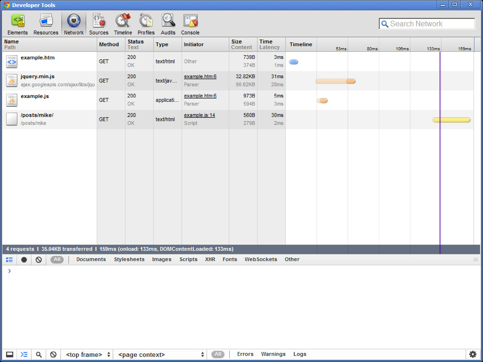Screen dimensions: 483x362
Task: Toggle the record network log button
Action: (x=24, y=260)
